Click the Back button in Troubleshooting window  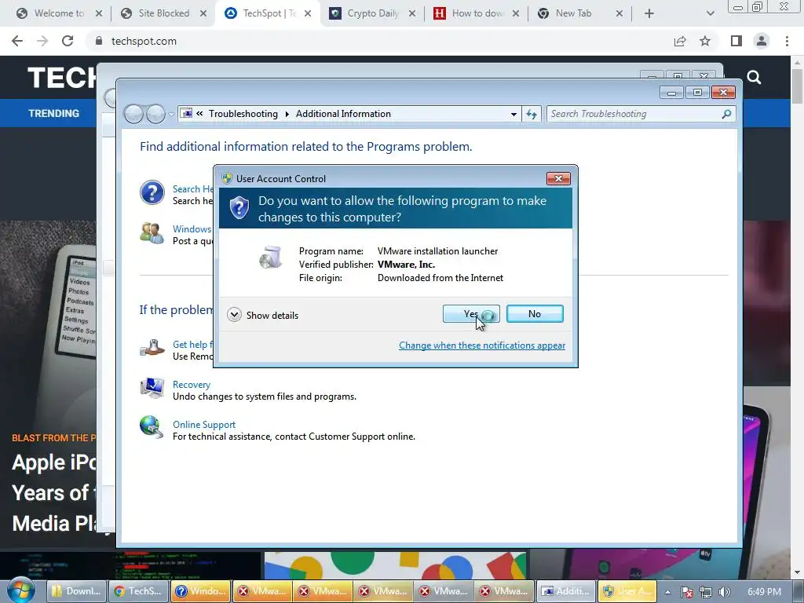pos(133,114)
